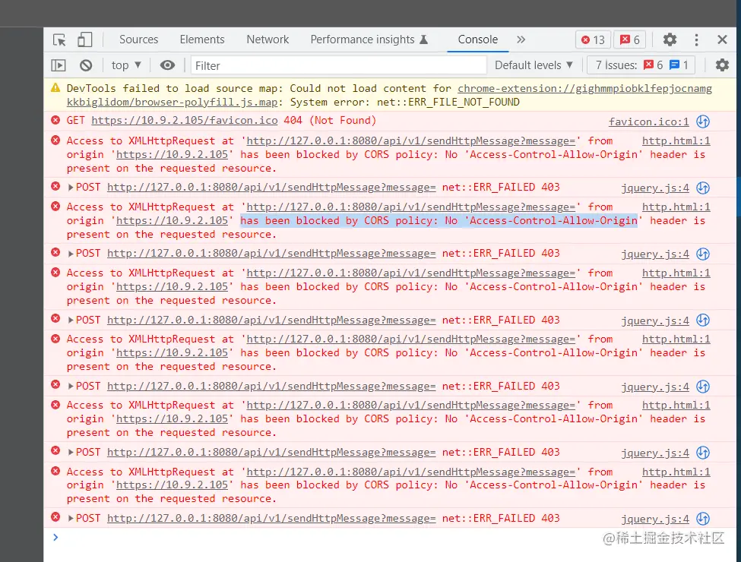Image resolution: width=741 pixels, height=562 pixels.
Task: Open the Default levels dropdown
Action: tap(534, 65)
